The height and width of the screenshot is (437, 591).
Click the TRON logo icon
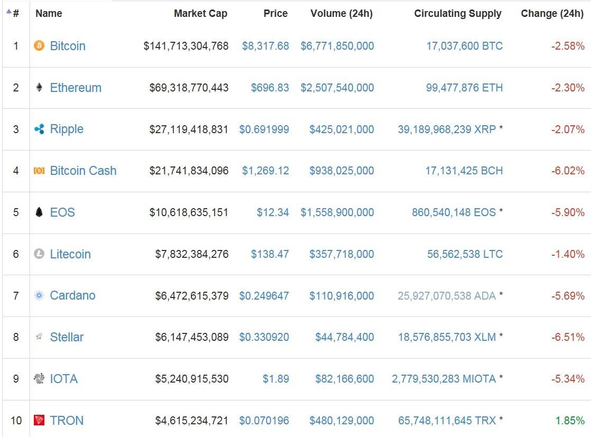[x=39, y=421]
